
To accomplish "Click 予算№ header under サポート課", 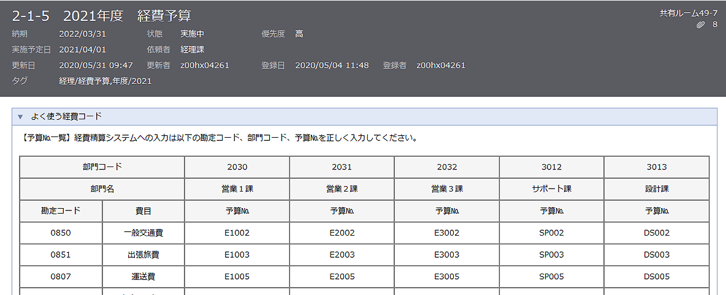I will pos(551,211).
